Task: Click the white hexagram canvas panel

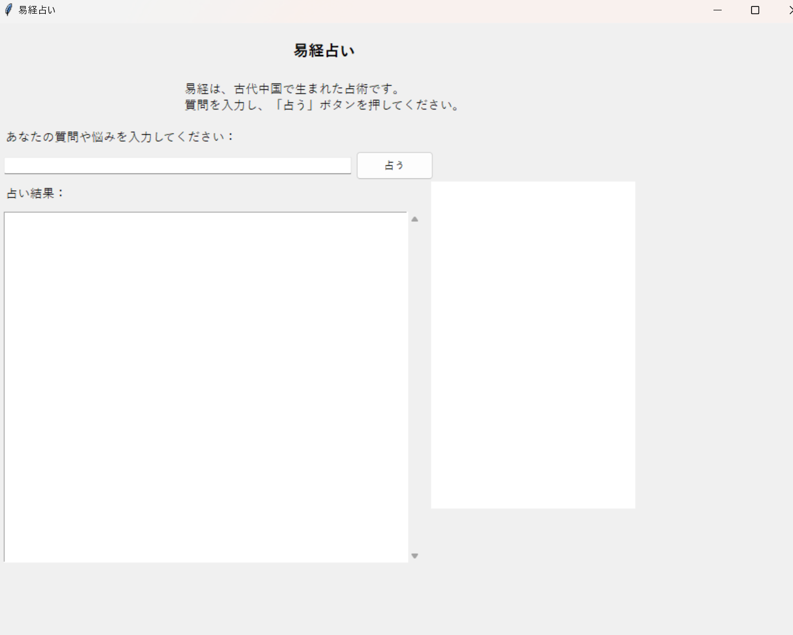Action: pyautogui.click(x=533, y=344)
